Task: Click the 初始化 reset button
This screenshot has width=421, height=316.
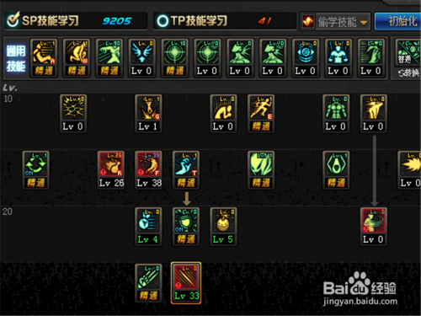Action: (399, 21)
